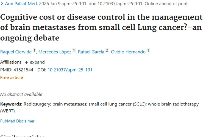Select author Rafael García's link
Screen dimensions: 206x137
coord(91,52)
